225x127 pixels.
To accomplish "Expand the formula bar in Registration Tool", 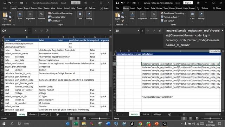I will click(x=110, y=31).
